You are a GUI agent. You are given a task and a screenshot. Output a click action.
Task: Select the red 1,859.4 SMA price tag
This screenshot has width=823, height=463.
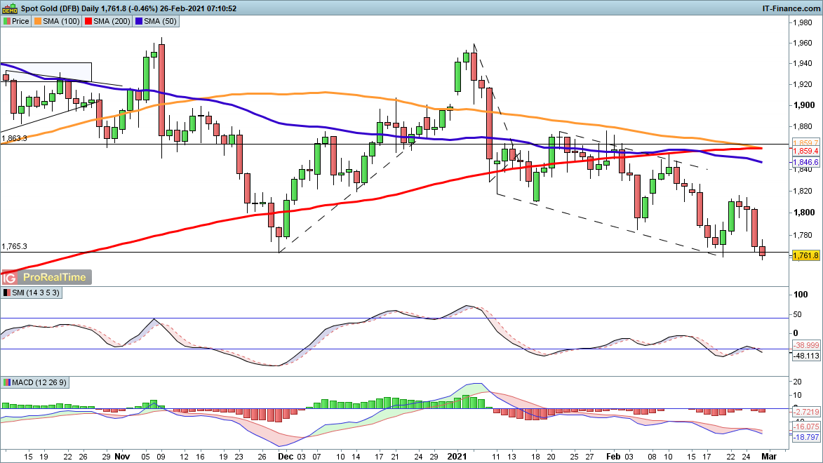pos(805,151)
